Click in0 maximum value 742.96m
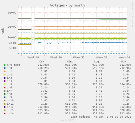The height and width of the screenshot is (123, 135). (125, 68)
